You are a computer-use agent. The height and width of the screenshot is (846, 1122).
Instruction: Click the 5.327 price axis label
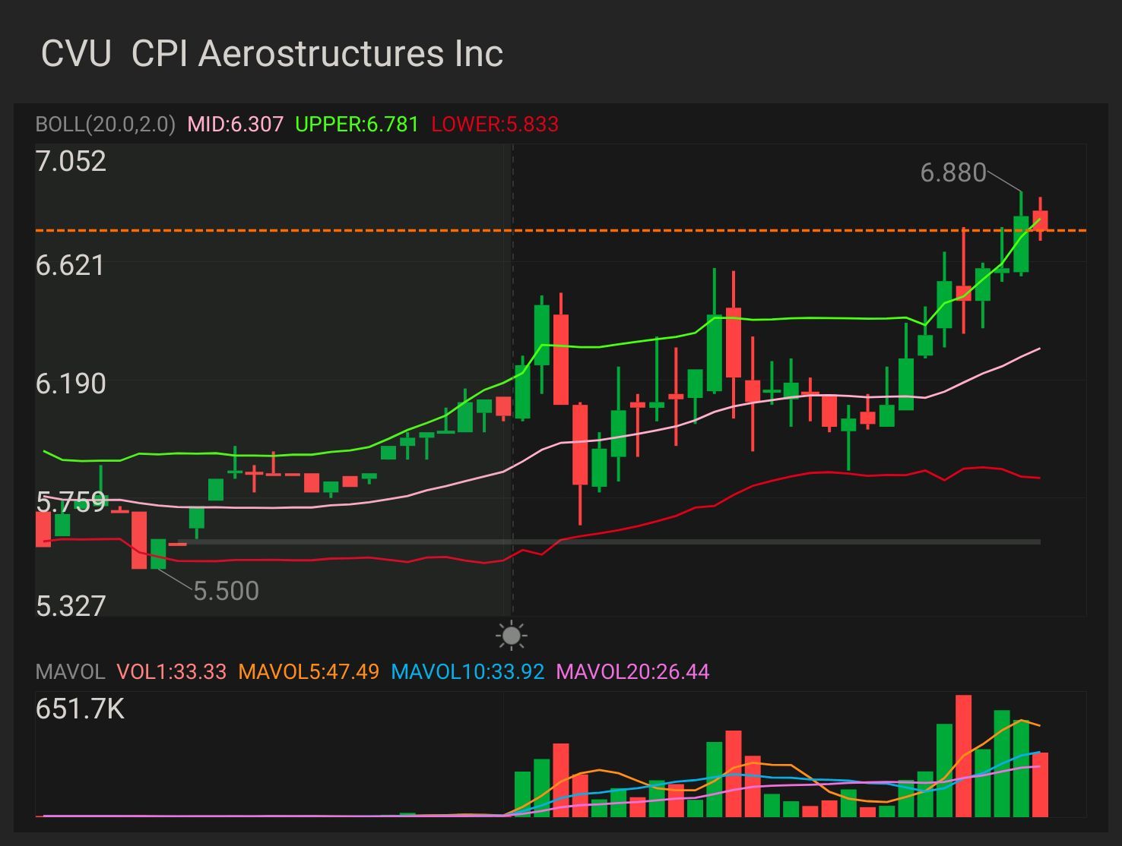[x=71, y=606]
